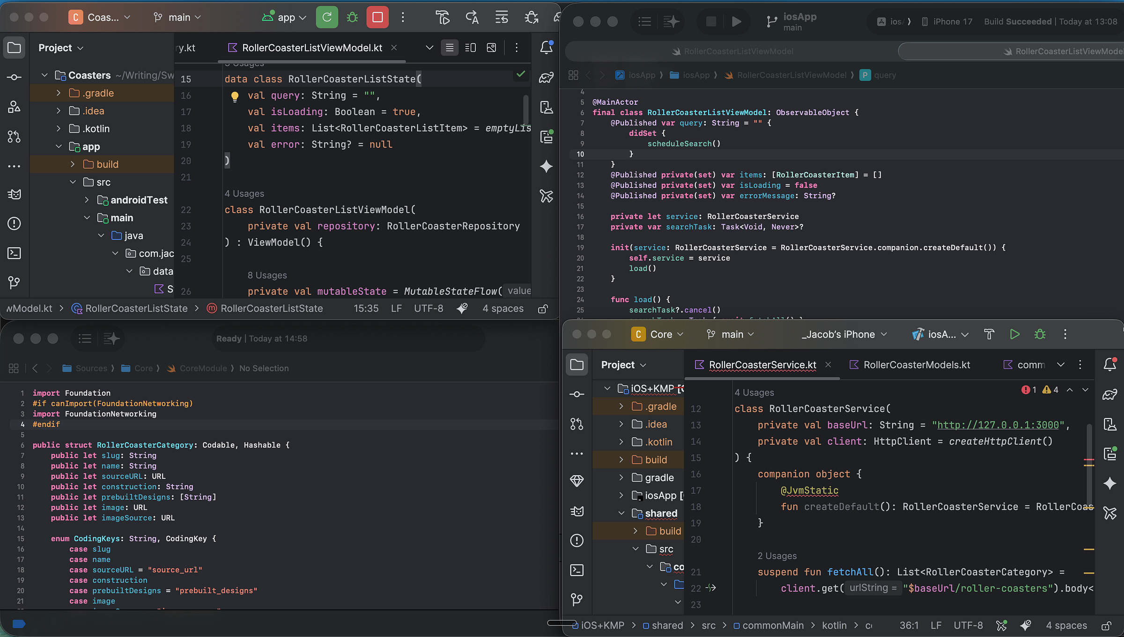Viewport: 1124px width, 637px height.
Task: Click the red Stop button in the Coasters toolbar
Action: pos(377,17)
